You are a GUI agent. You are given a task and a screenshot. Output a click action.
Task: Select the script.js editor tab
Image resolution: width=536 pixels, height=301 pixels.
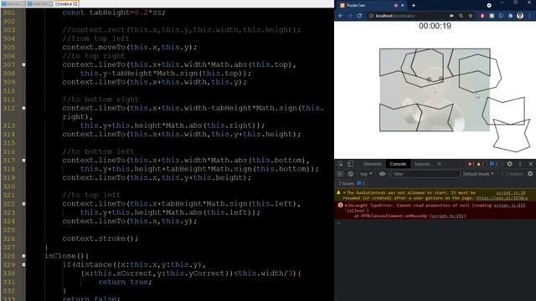tap(66, 3)
